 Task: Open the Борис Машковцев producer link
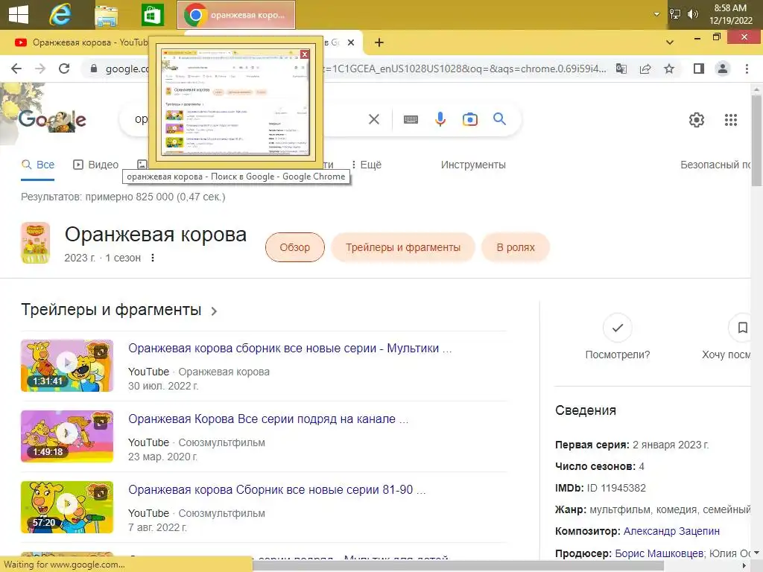[659, 553]
